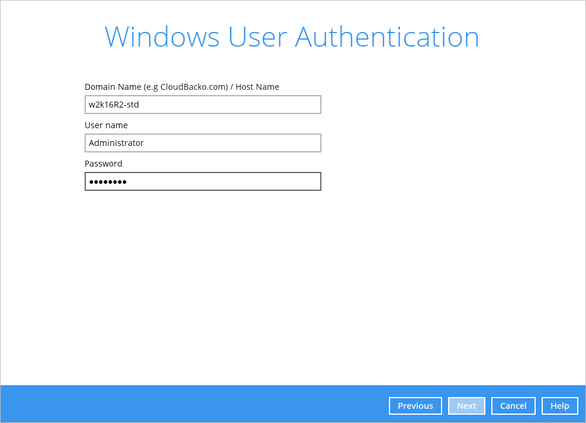
Task: Click the word "Windows" in the title
Action: tap(162, 37)
